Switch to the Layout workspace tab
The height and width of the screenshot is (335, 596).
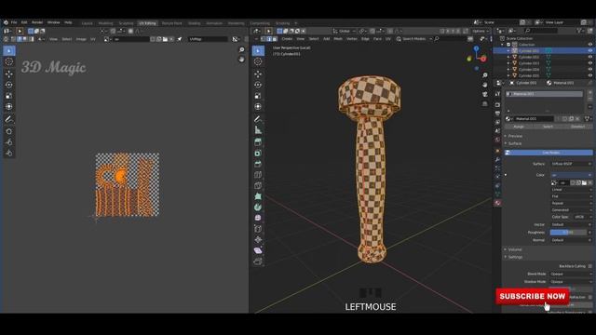(x=87, y=23)
